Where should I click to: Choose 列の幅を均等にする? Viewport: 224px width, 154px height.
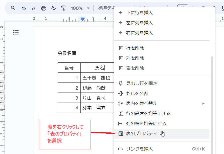coord(162,123)
